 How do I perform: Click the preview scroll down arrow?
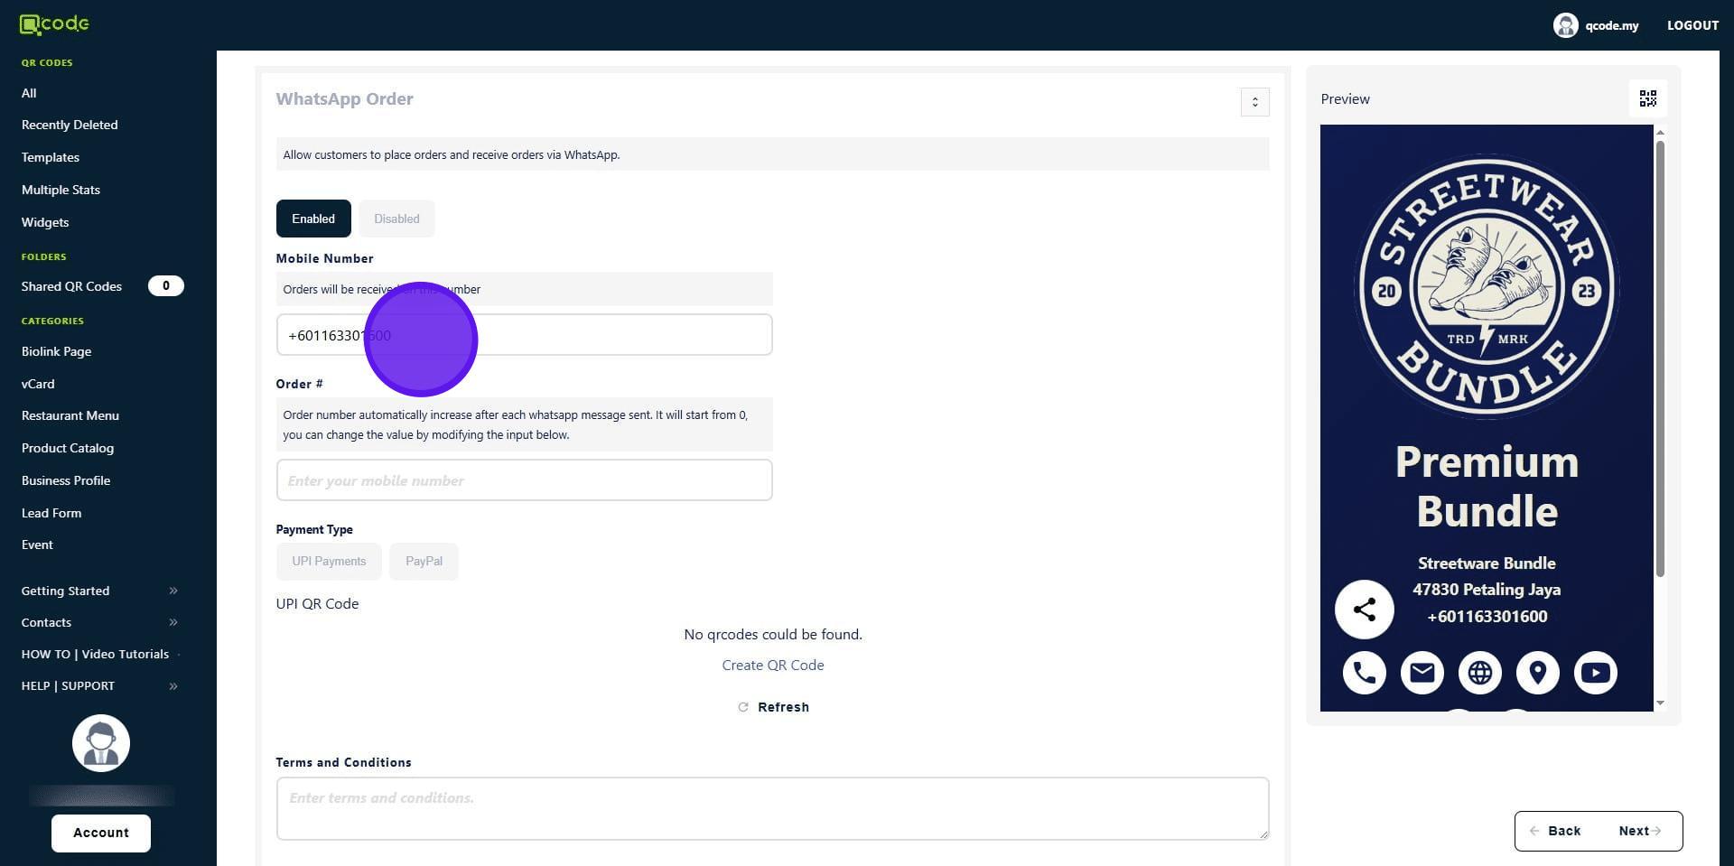(x=1660, y=703)
